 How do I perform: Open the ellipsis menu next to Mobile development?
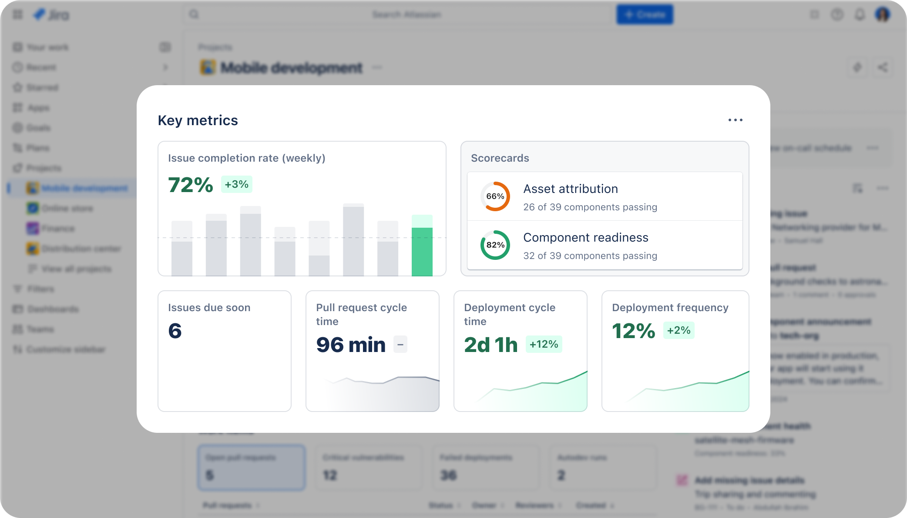(x=377, y=68)
